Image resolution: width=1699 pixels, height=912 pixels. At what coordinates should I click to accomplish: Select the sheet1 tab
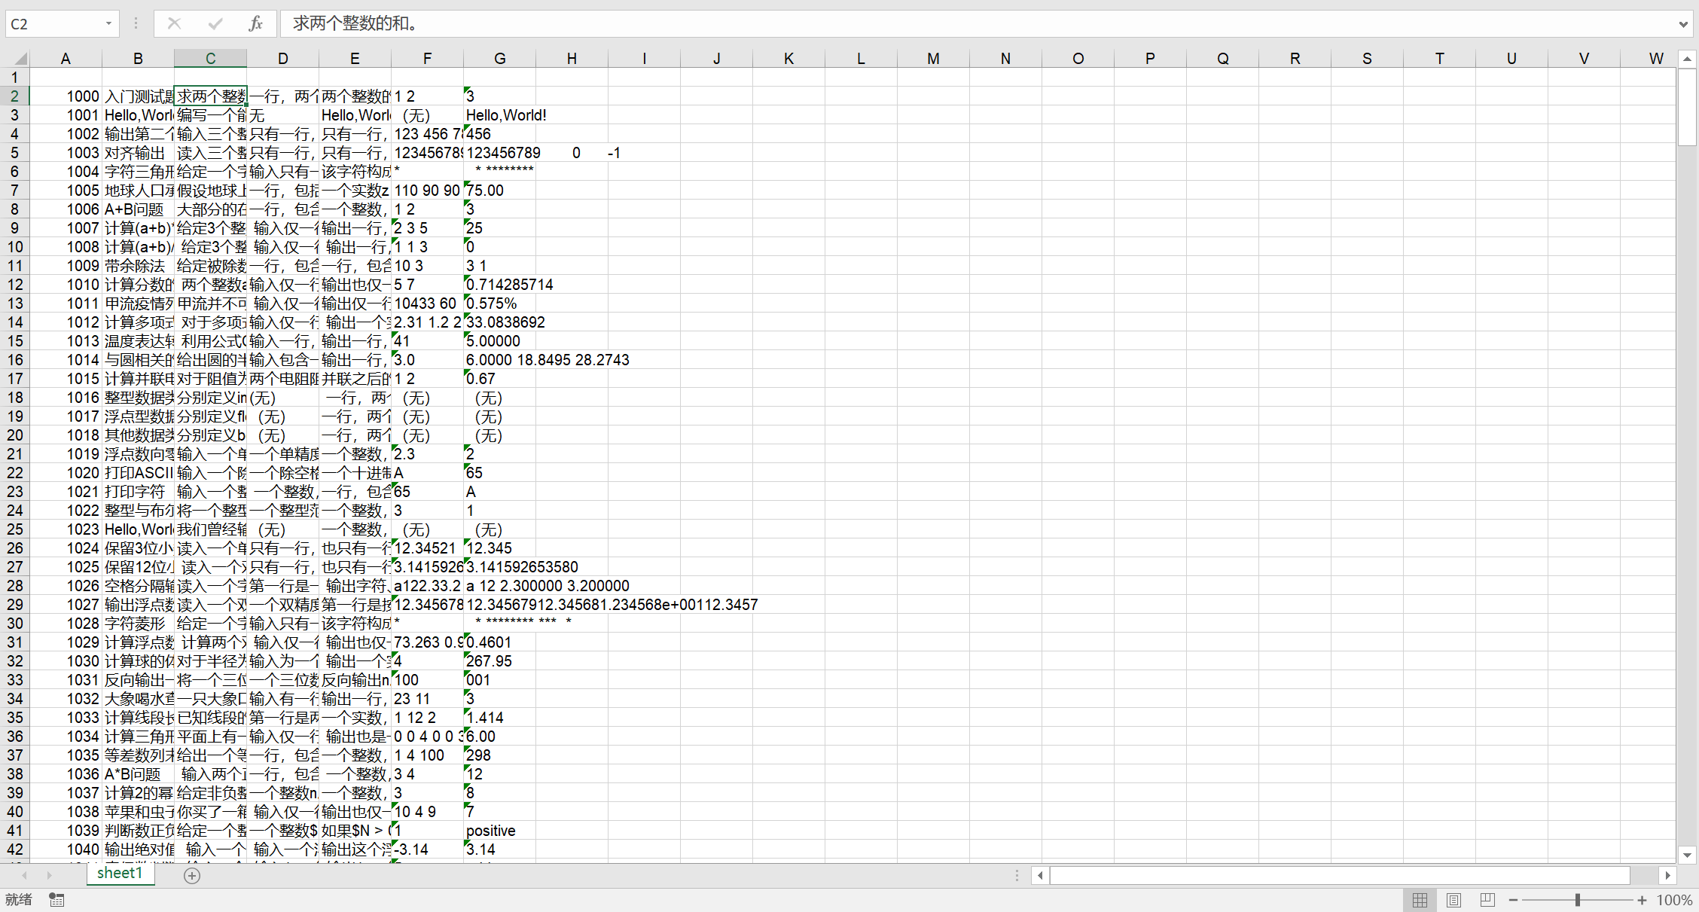[120, 873]
